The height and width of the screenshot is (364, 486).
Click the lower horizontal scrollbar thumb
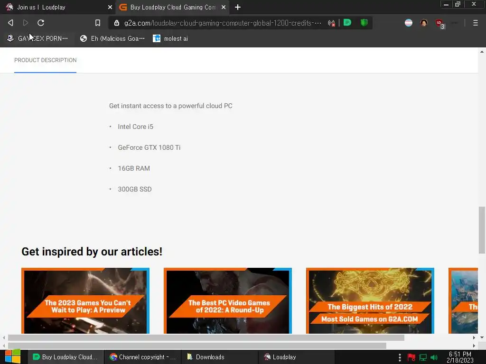pos(197,346)
